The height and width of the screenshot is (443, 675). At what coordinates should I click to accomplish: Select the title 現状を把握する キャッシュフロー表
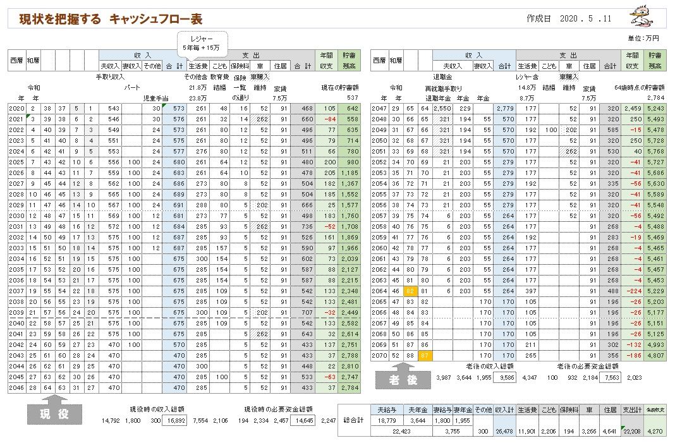pos(111,19)
